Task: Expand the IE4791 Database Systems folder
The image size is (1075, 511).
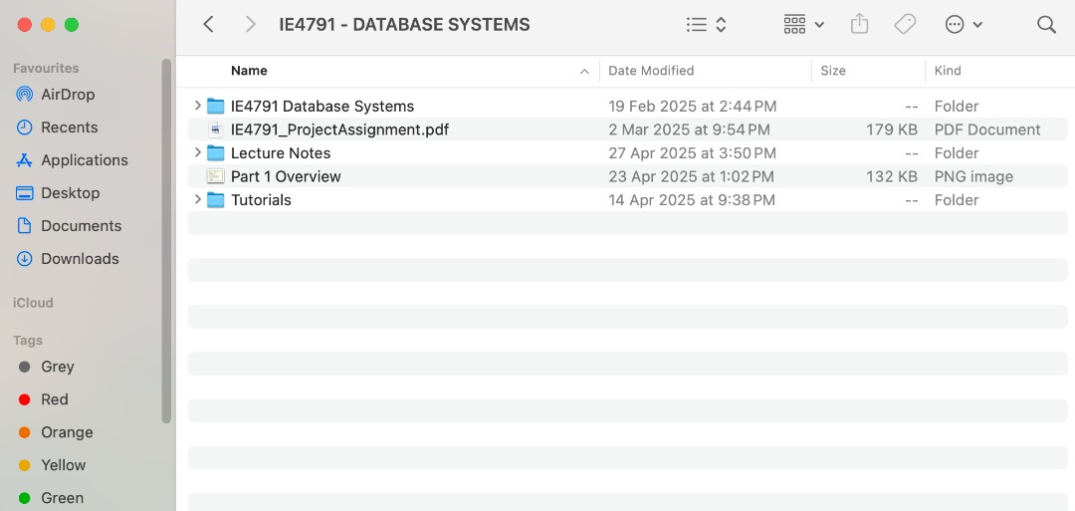Action: [197, 106]
